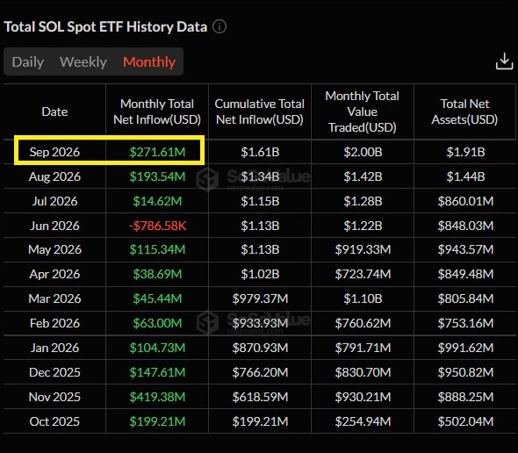518x453 pixels.
Task: Download the ETF history data
Action: tap(504, 61)
